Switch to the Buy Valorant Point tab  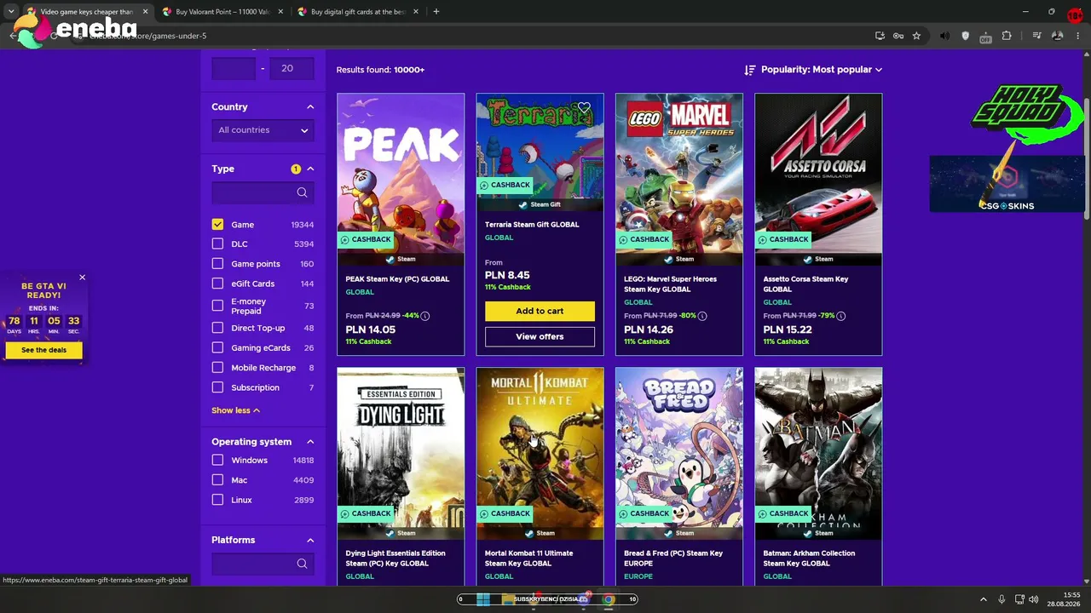pos(224,12)
